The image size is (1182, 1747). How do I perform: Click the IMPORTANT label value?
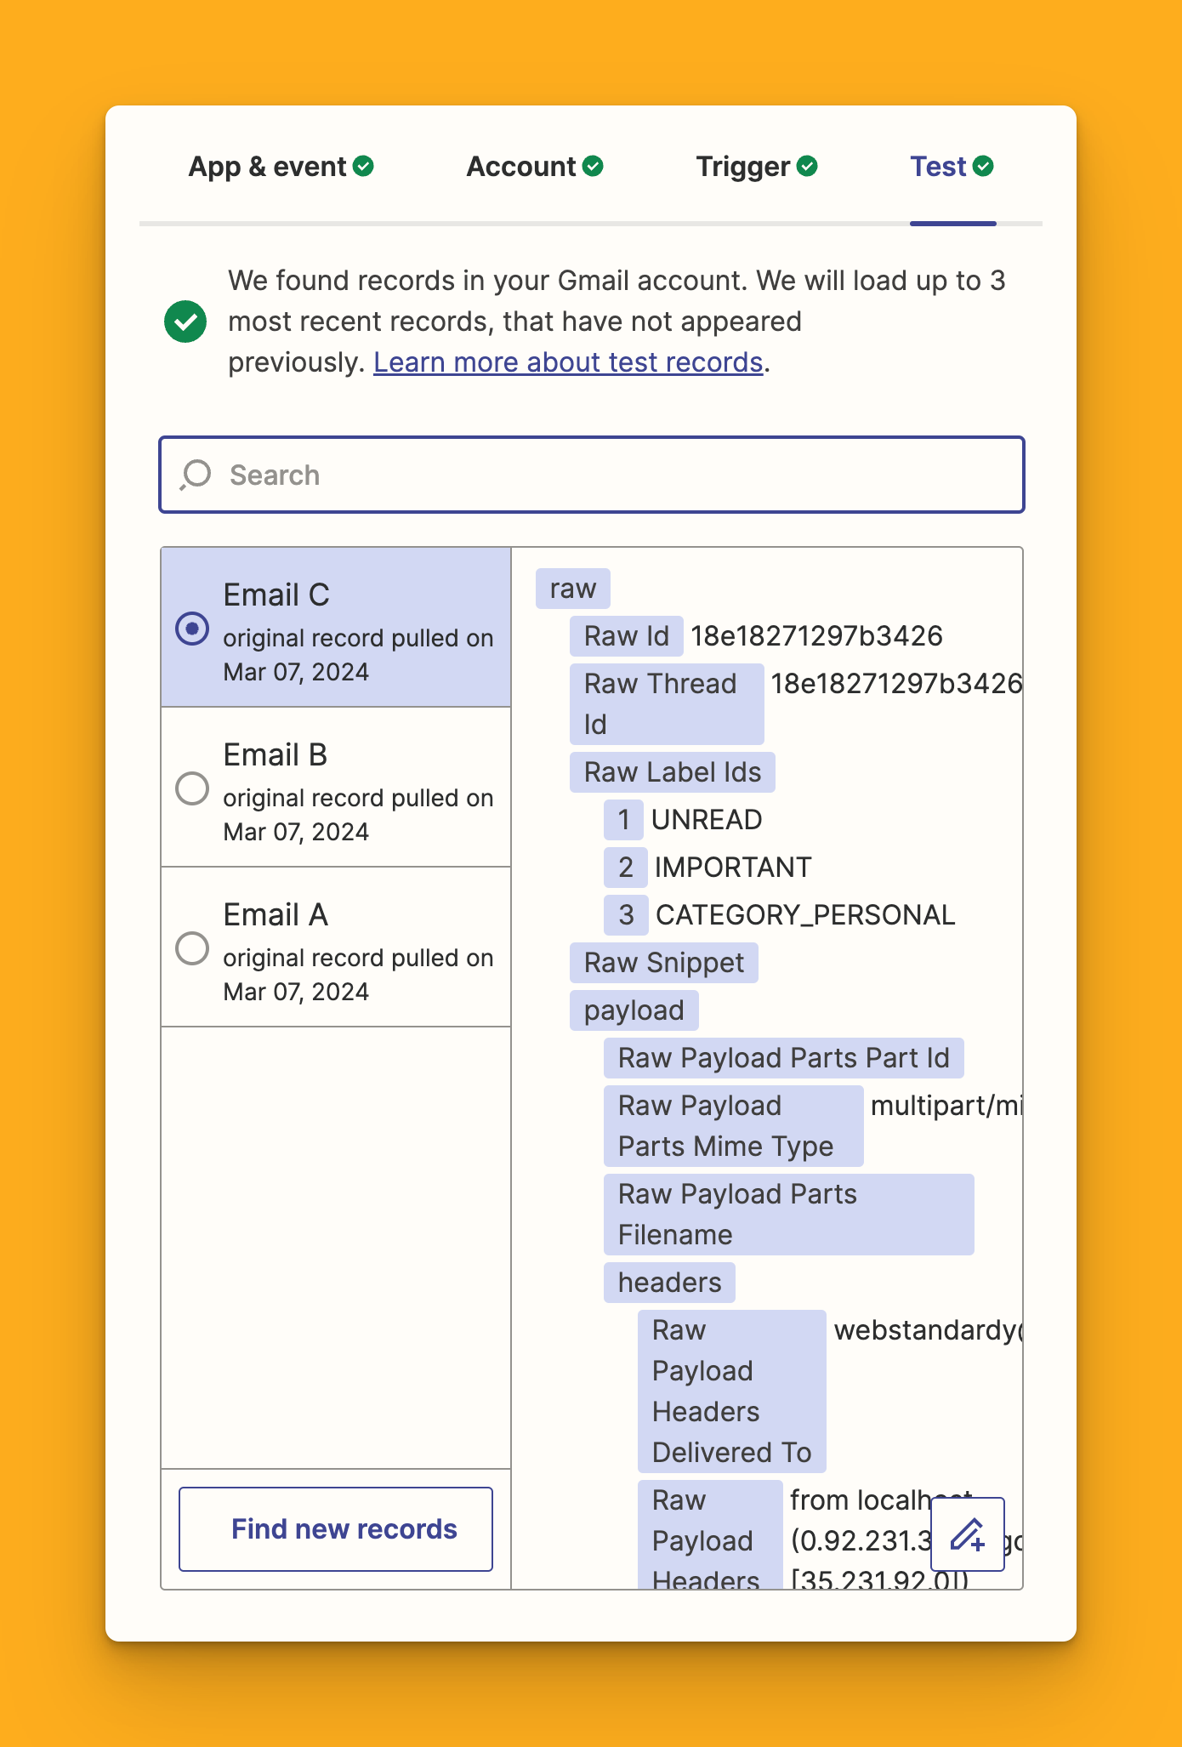click(x=733, y=868)
